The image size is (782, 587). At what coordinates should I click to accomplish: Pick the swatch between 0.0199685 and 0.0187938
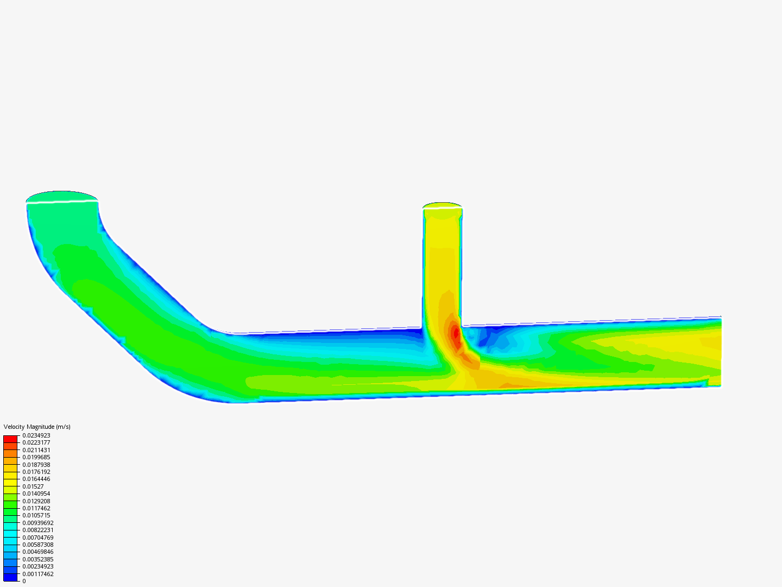tap(10, 461)
